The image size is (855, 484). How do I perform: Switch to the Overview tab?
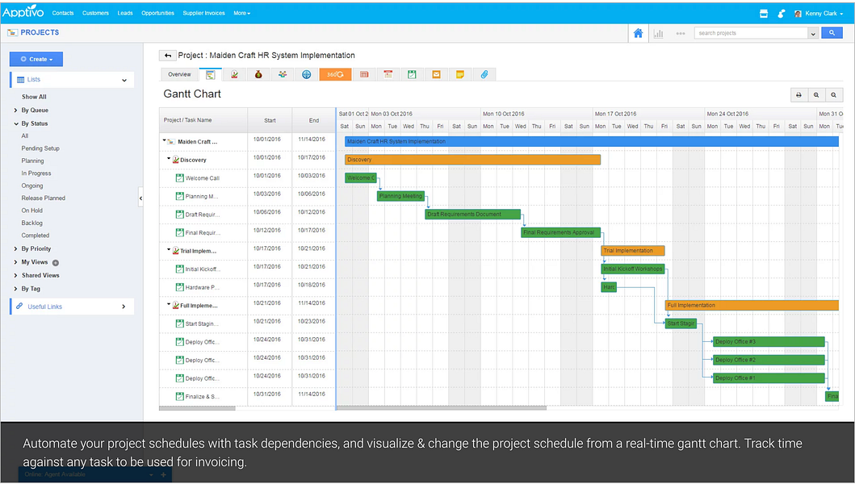(x=179, y=75)
